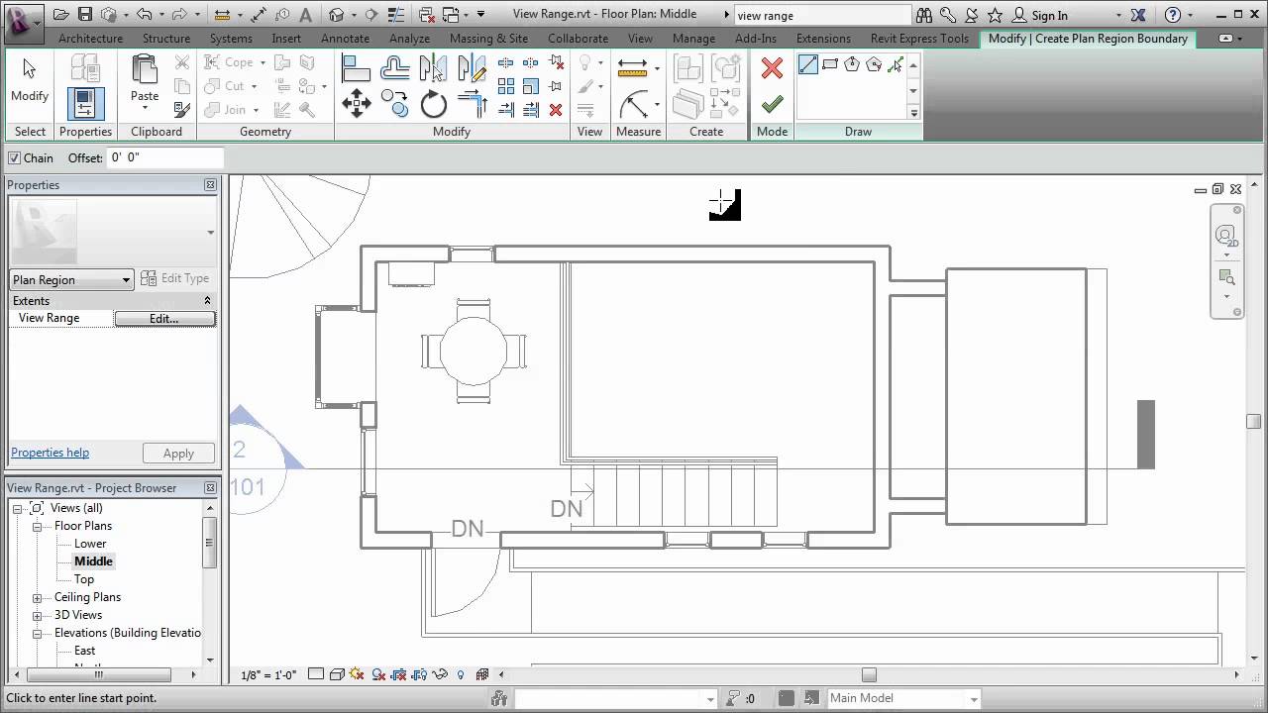This screenshot has height=713, width=1268.
Task: Click the 1/8" = 1'-0" view scale
Action: [268, 674]
